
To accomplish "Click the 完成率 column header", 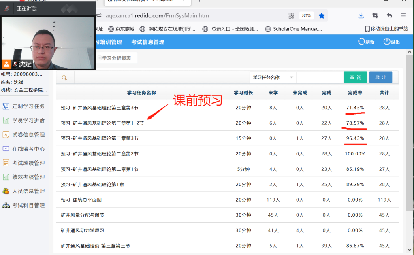I will point(355,93).
